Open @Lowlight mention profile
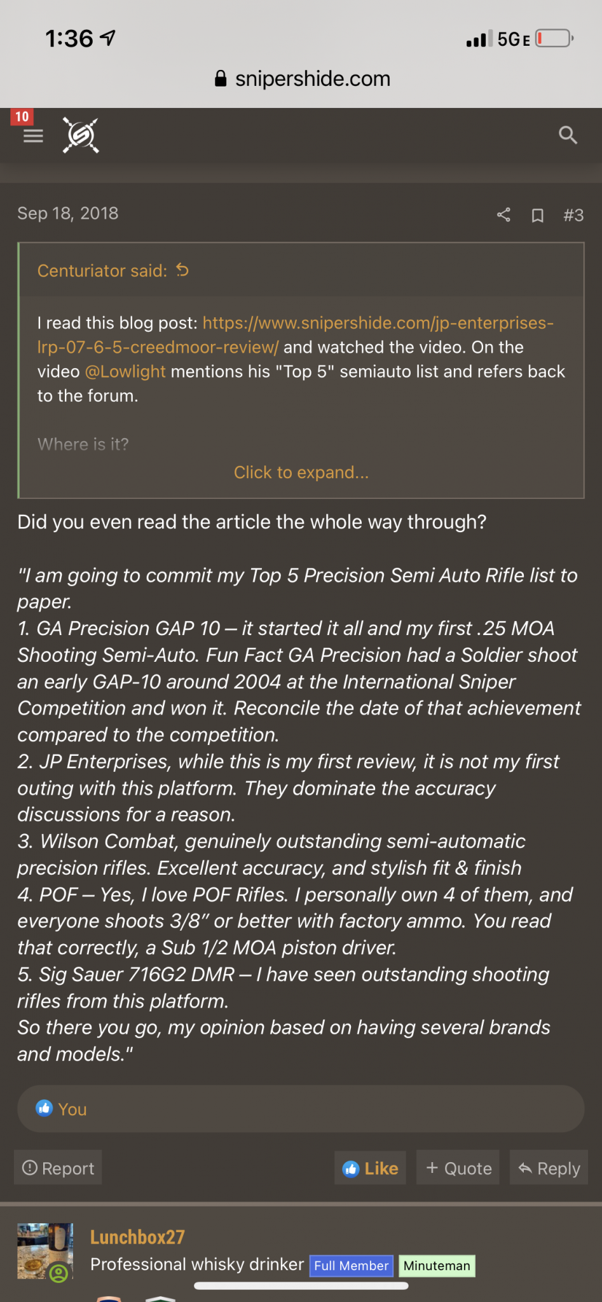602x1302 pixels. pos(125,371)
